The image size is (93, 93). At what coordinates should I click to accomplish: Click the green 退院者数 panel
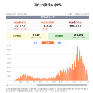coord(69,36)
